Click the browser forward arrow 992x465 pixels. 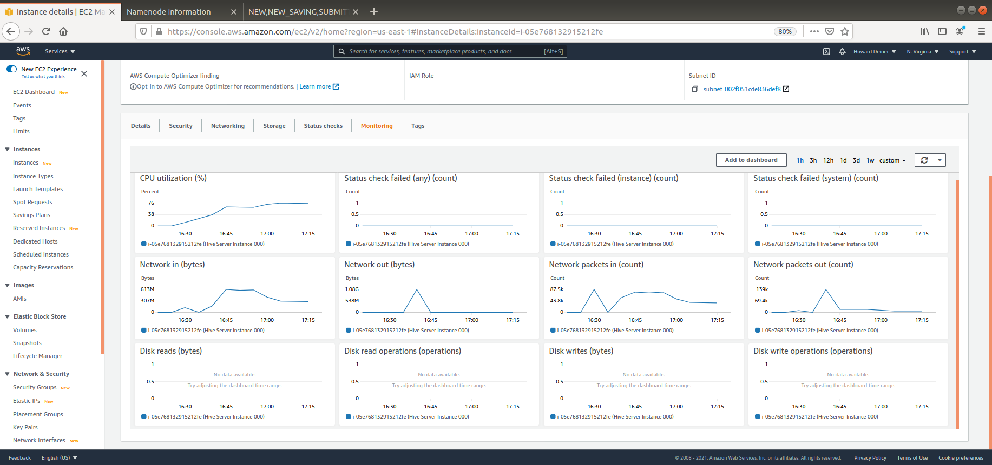(29, 31)
